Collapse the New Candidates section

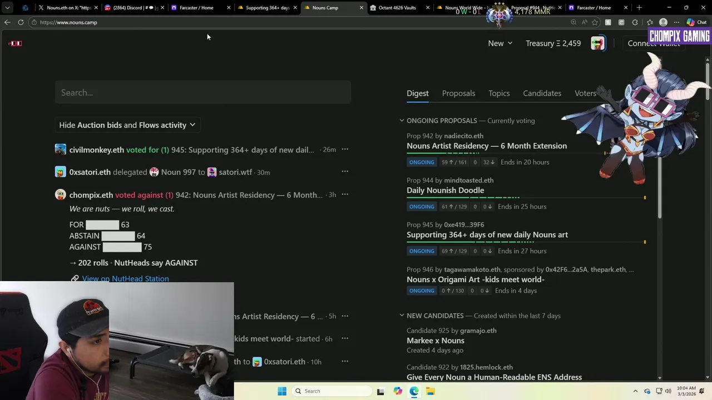click(402, 316)
